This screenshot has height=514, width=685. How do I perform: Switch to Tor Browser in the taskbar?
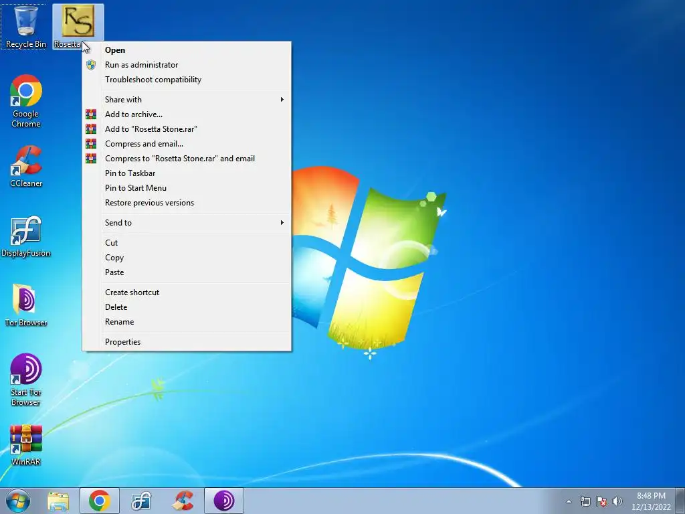pos(224,501)
